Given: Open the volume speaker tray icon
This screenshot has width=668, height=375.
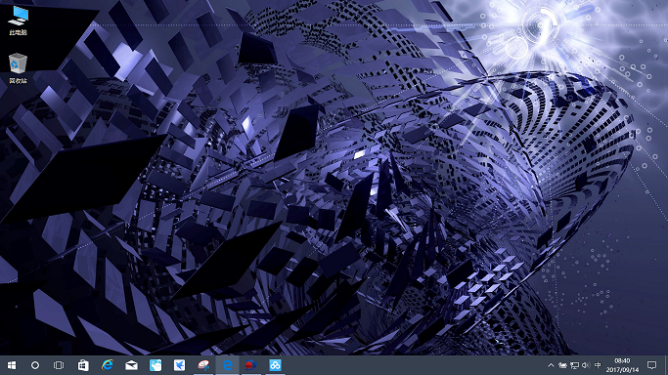Looking at the screenshot, I should pyautogui.click(x=586, y=365).
